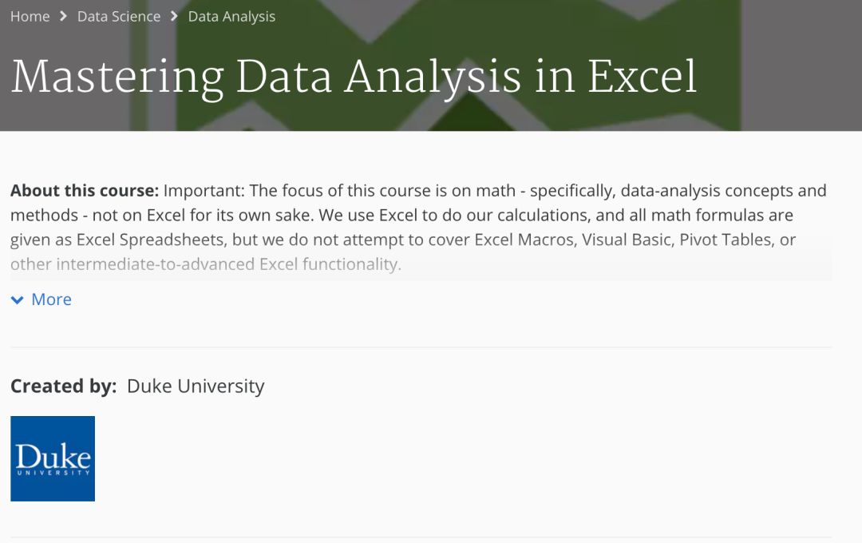The height and width of the screenshot is (543, 862).
Task: Click the divider line below the More link
Action: tap(421, 347)
